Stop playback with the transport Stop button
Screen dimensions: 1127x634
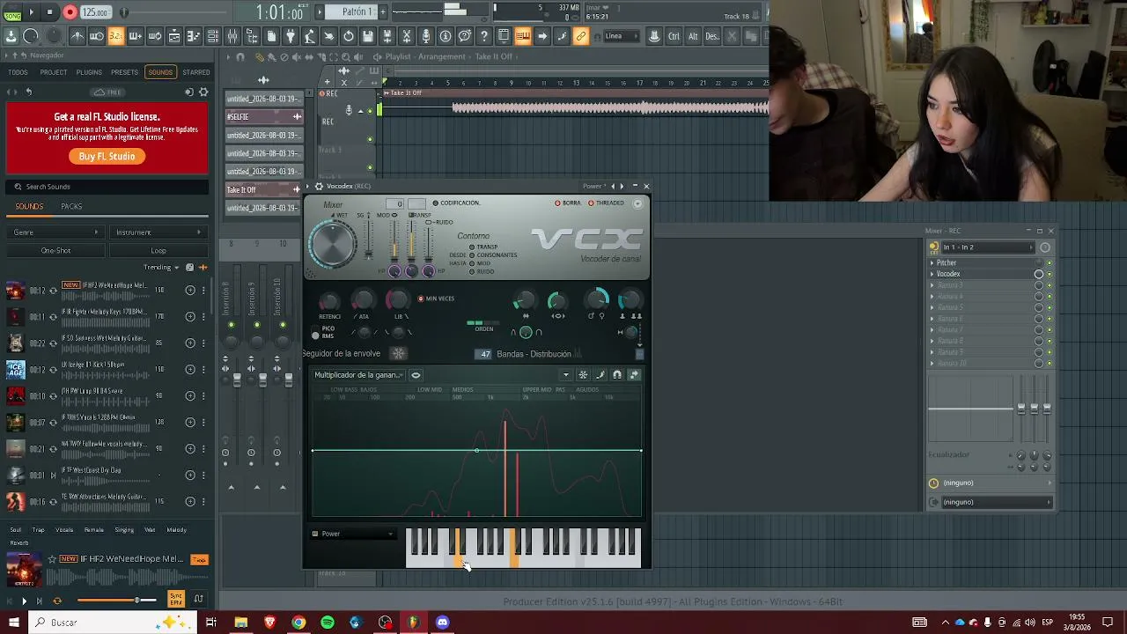[x=50, y=12]
